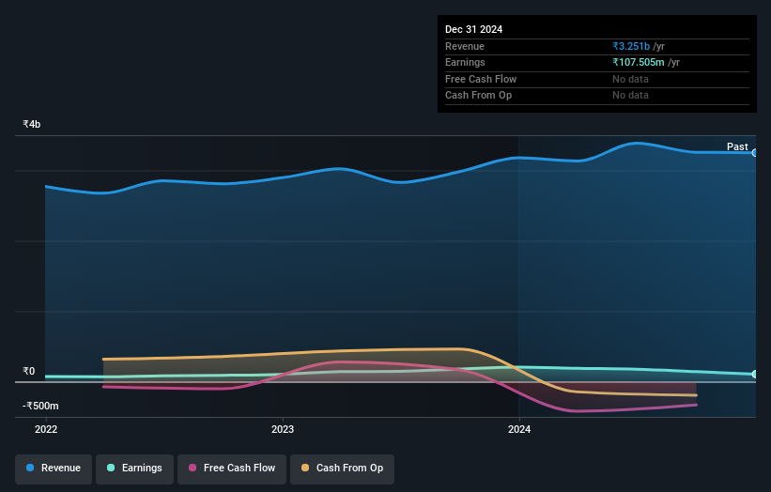Viewport: 771px width, 492px height.
Task: Toggle the Revenue series legend button
Action: pyautogui.click(x=54, y=469)
